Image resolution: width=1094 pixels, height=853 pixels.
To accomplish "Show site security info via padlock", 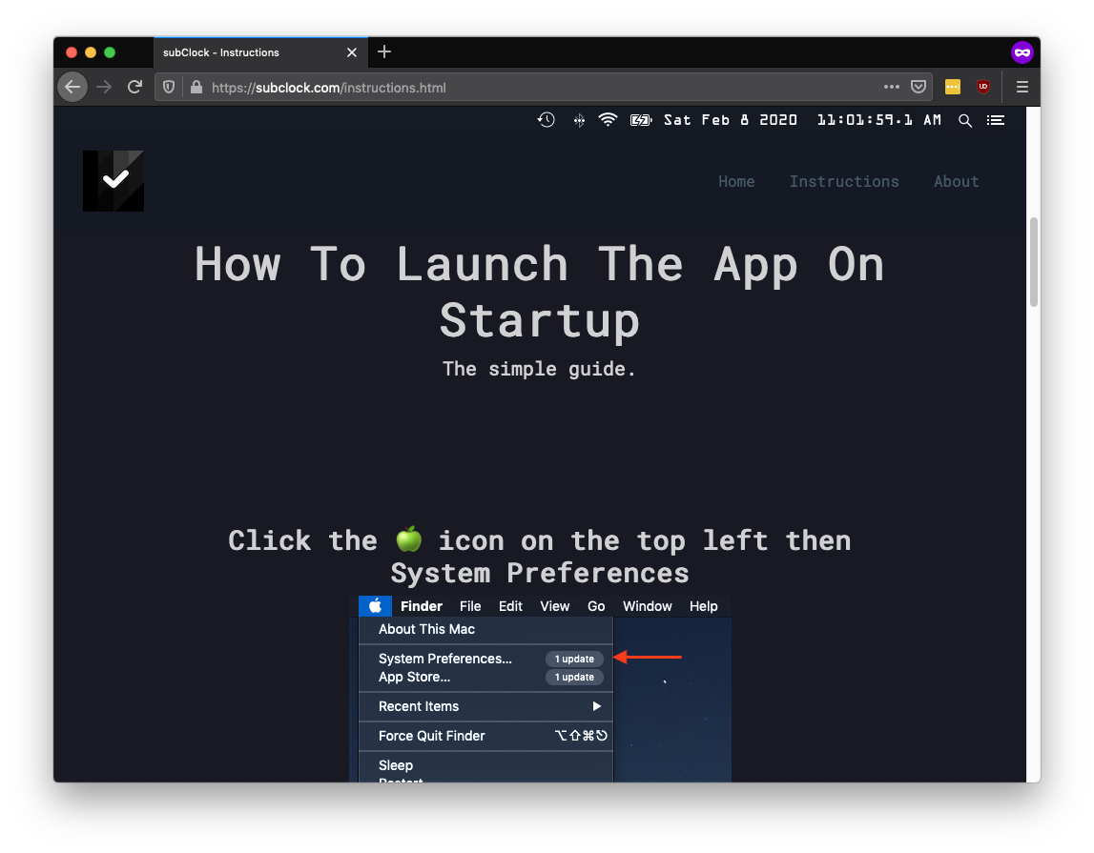I will (196, 87).
